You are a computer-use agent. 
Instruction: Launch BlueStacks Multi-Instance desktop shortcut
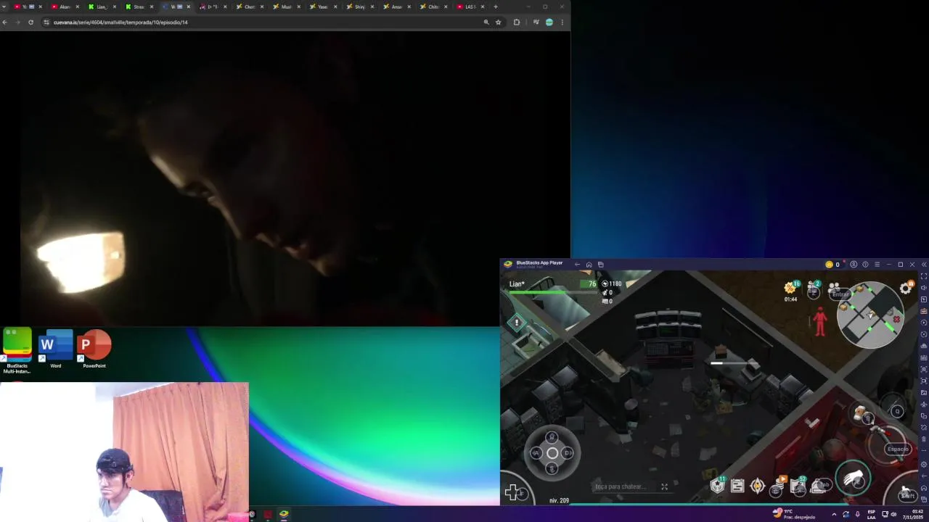[17, 351]
